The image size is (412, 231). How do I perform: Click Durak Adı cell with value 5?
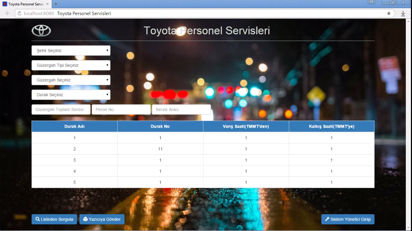point(74,182)
